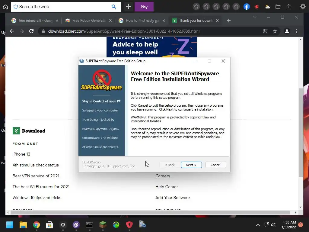Click the Next button in setup wizard
Viewport: 309px width, 232px height.
(191, 165)
